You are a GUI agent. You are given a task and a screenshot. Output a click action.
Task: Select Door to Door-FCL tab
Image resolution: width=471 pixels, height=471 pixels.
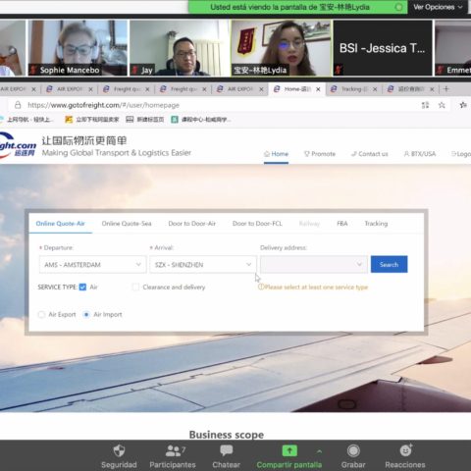click(257, 224)
